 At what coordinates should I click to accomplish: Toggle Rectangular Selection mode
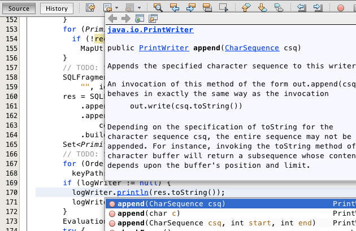(x=224, y=8)
